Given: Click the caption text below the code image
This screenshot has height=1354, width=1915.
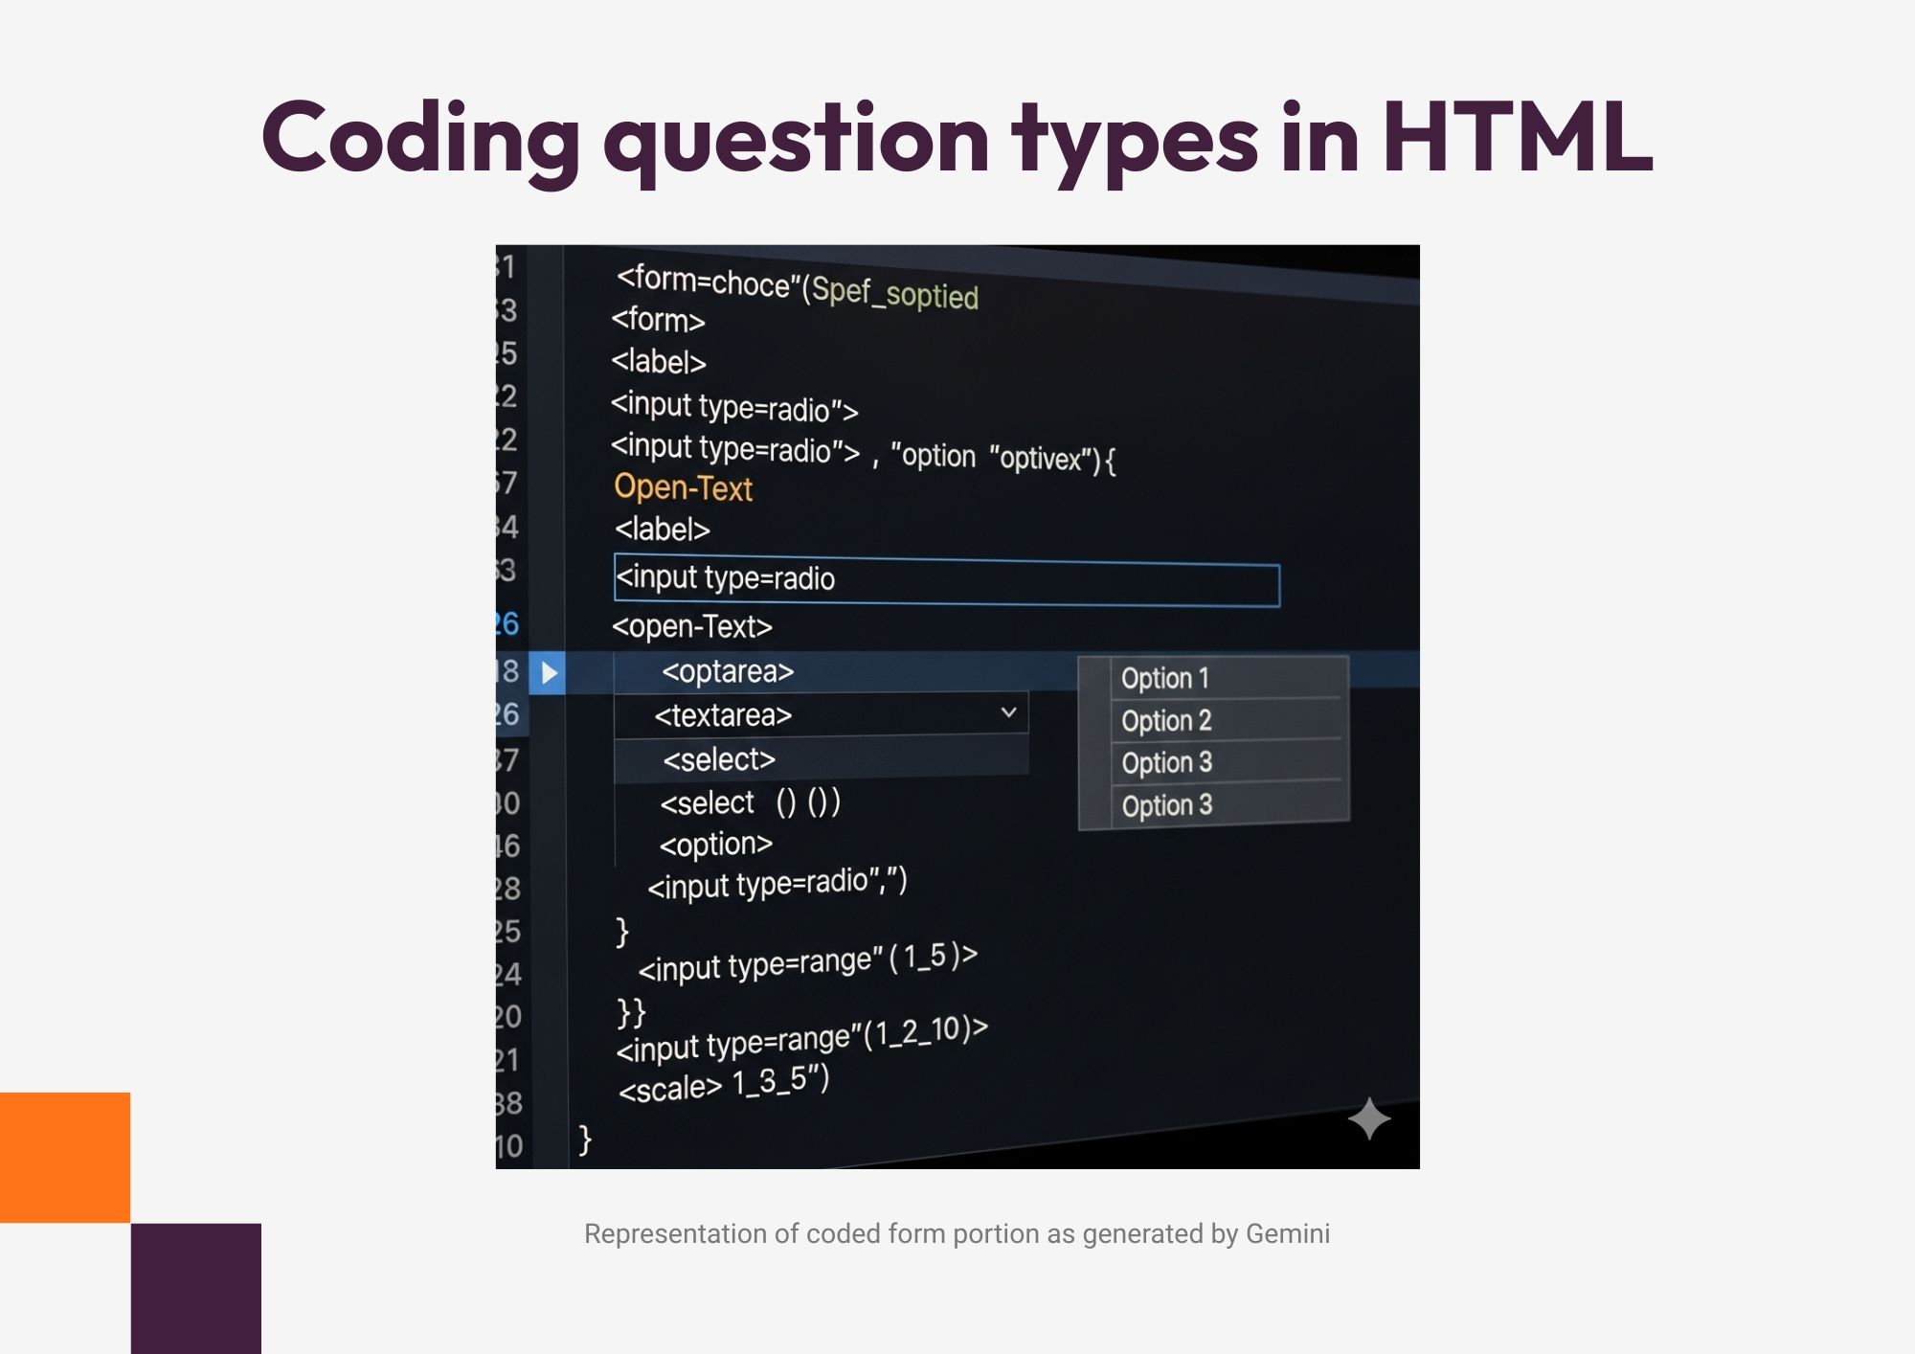Looking at the screenshot, I should pos(957,1235).
